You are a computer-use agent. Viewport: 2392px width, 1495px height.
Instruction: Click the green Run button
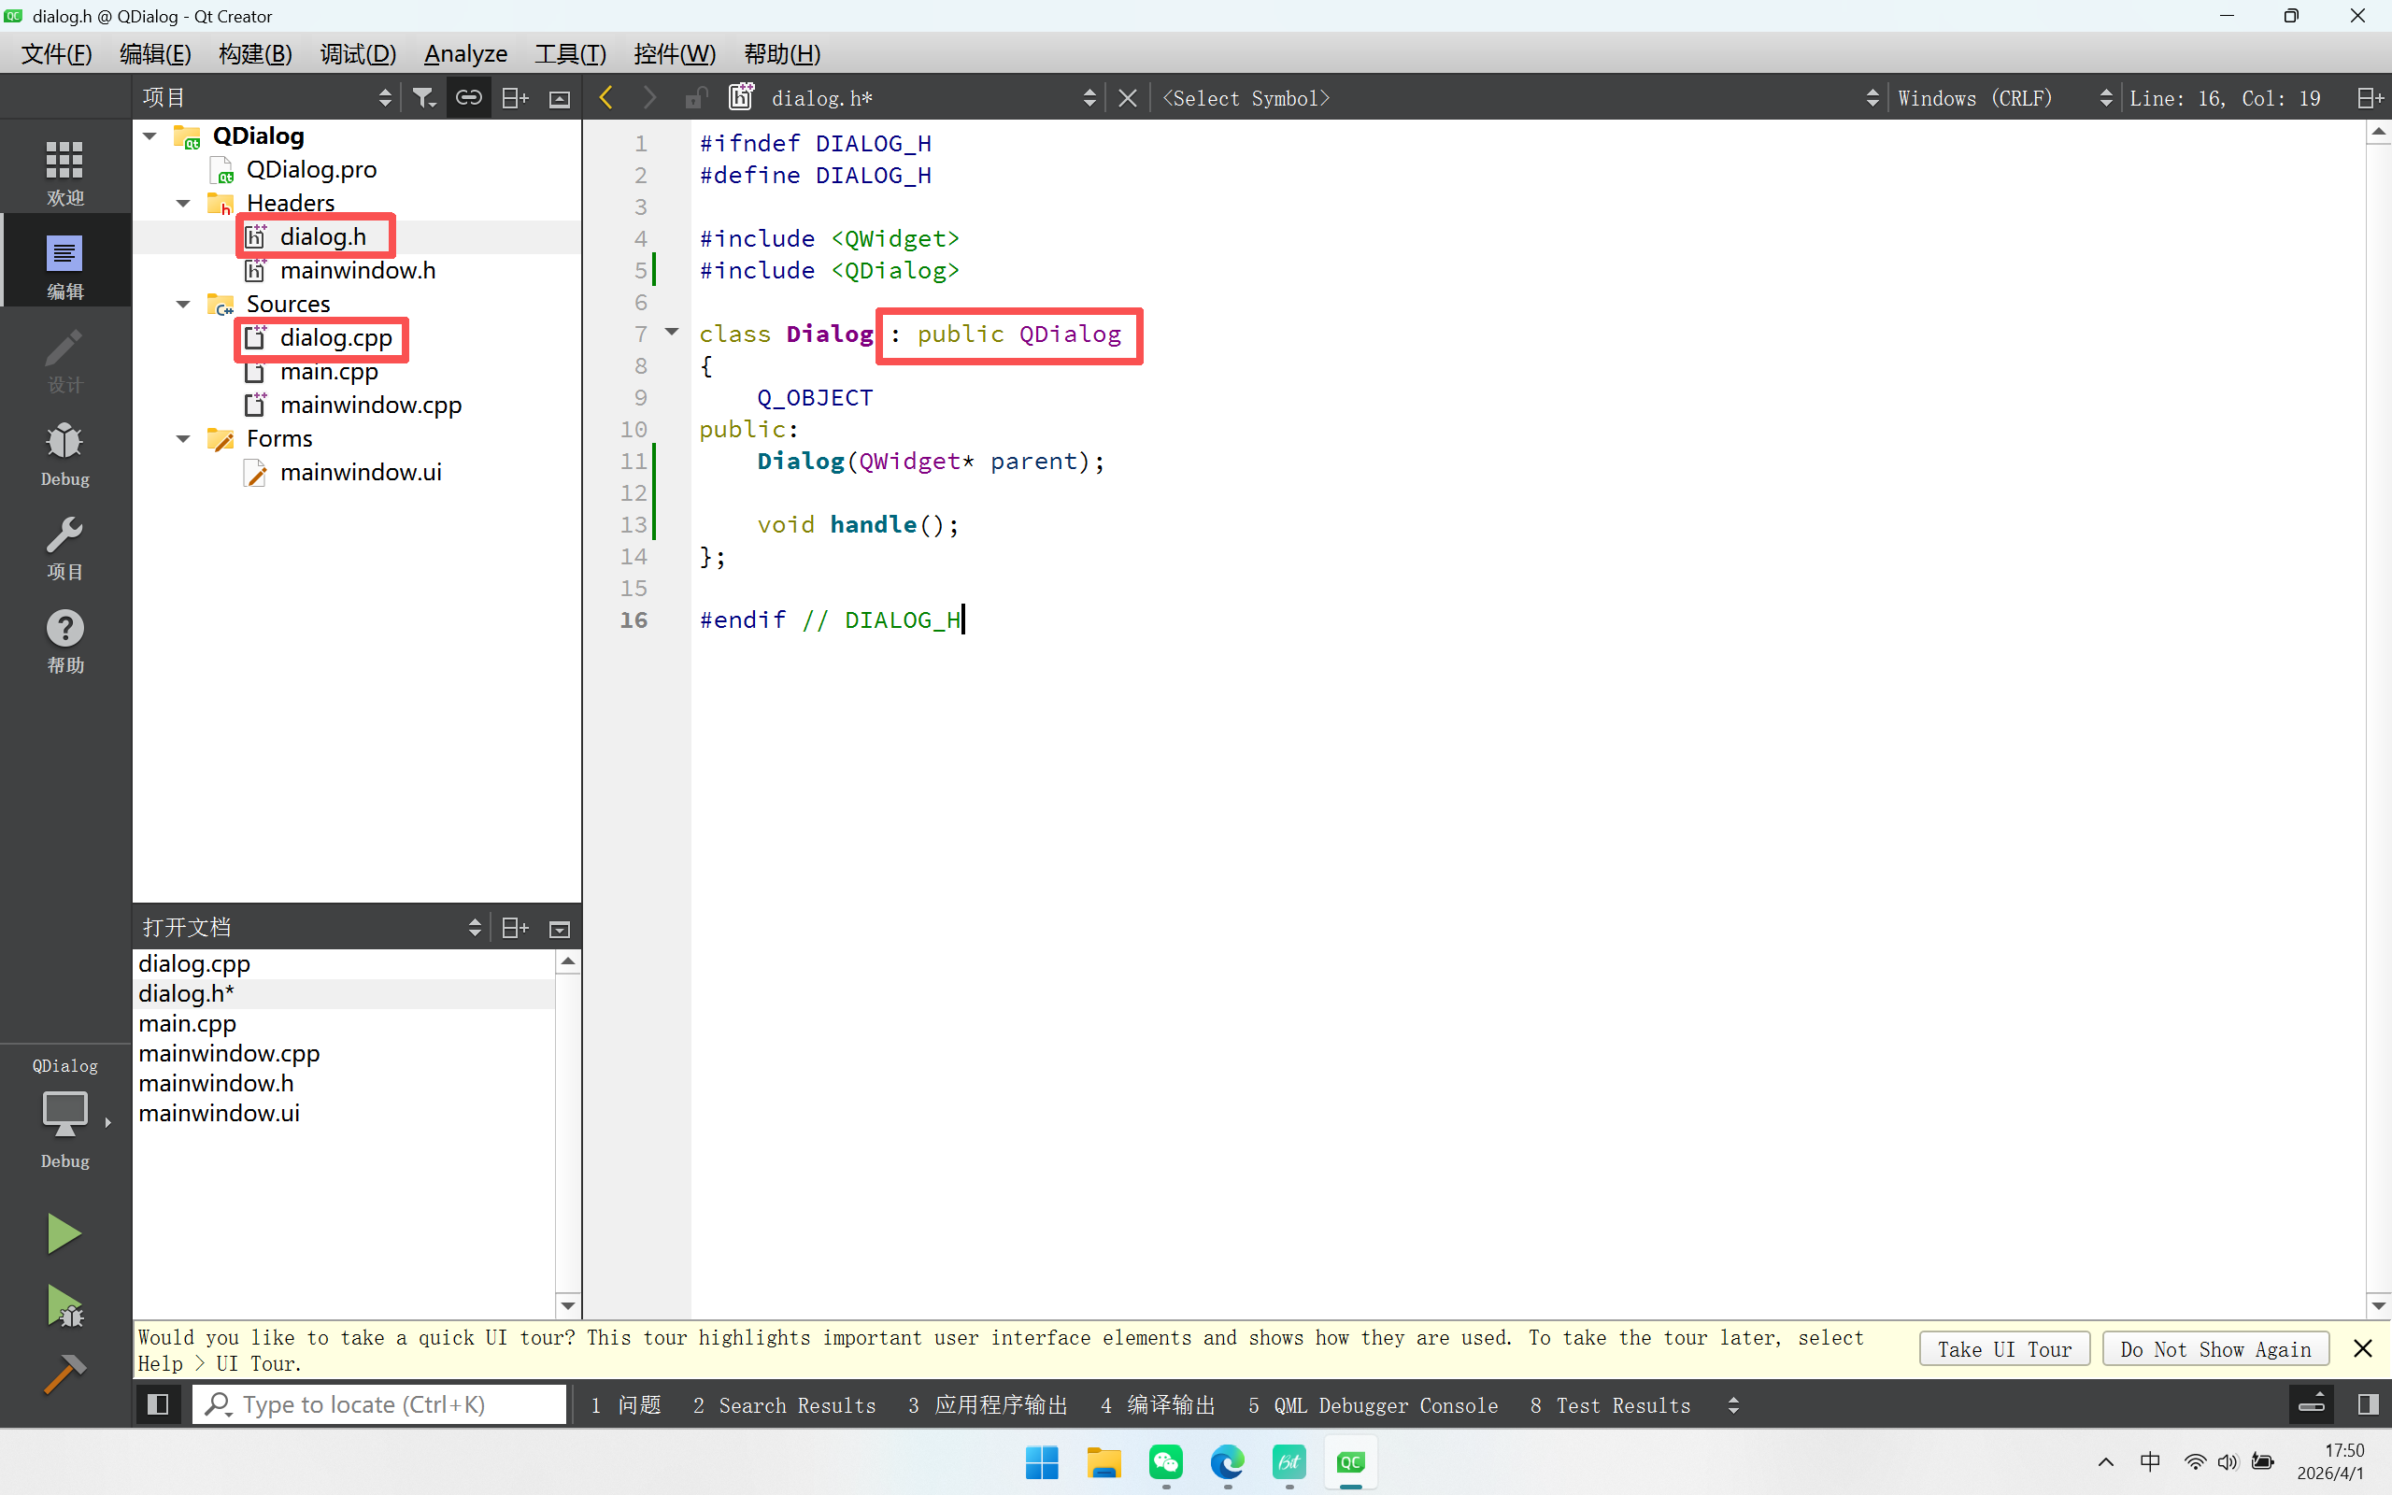64,1233
